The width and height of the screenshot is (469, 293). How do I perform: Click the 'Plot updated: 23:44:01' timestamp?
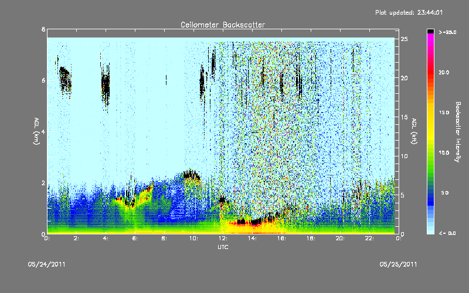[409, 12]
